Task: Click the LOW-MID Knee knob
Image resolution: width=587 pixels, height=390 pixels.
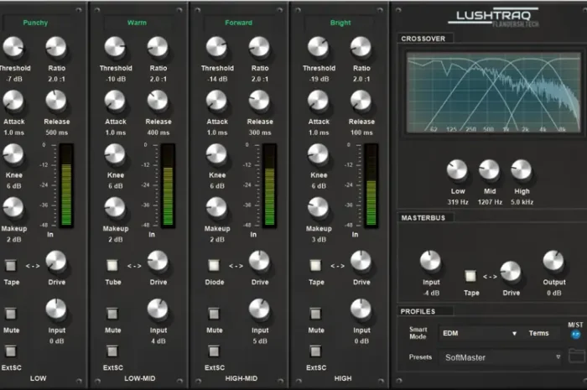Action: click(x=115, y=154)
